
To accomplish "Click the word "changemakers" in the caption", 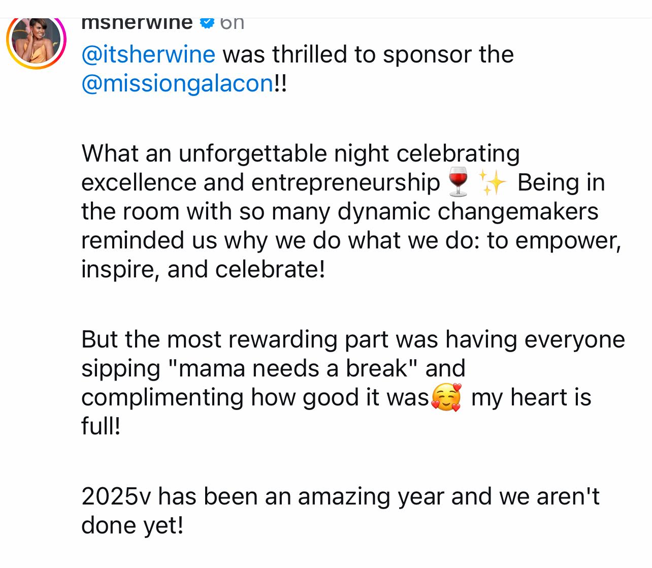I will [x=518, y=211].
